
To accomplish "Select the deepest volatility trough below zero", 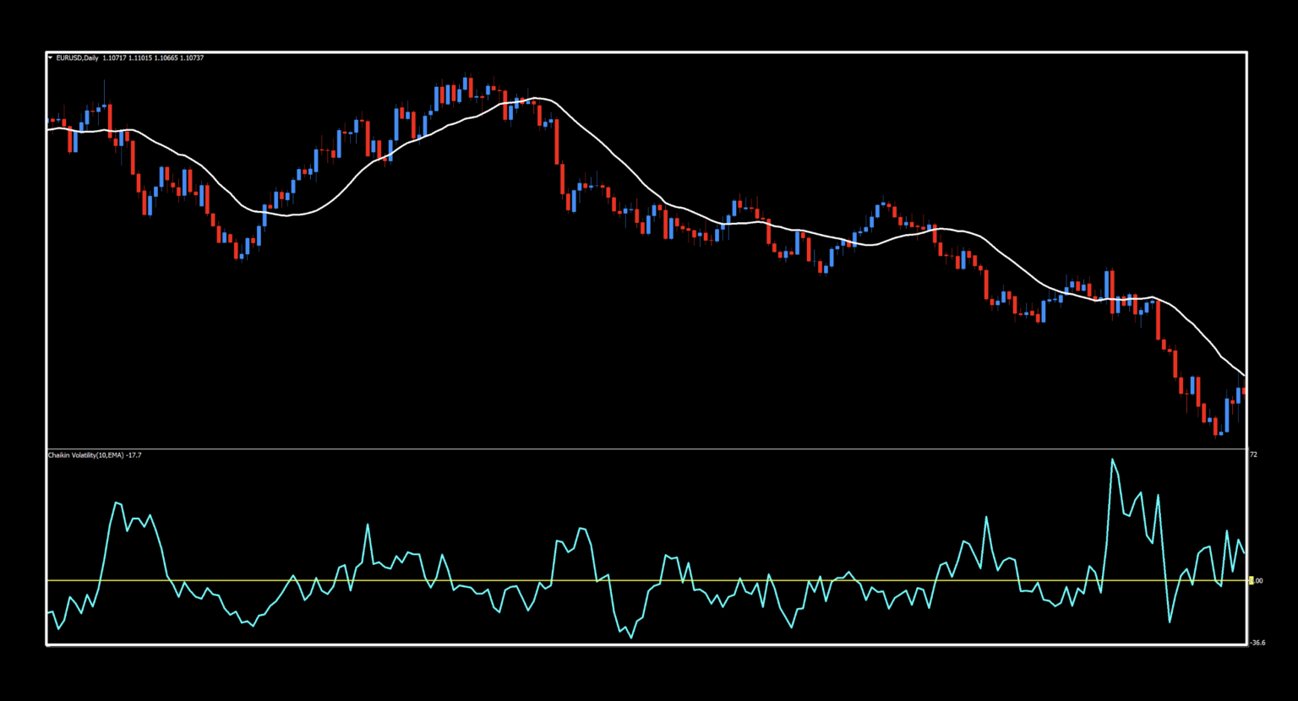I will (631, 639).
